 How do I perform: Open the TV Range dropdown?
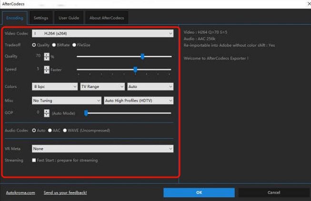coord(102,87)
